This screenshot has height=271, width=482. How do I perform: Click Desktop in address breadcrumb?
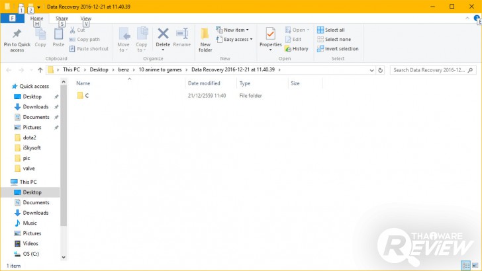pos(99,69)
